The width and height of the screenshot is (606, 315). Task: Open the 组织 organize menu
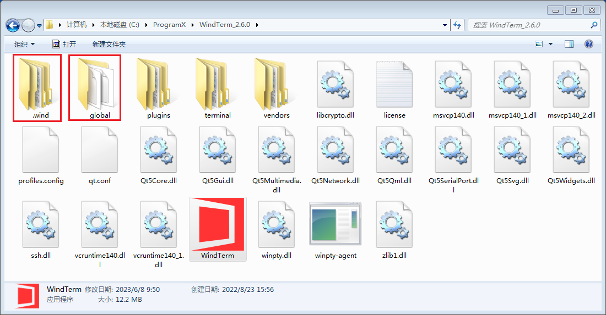pos(24,44)
